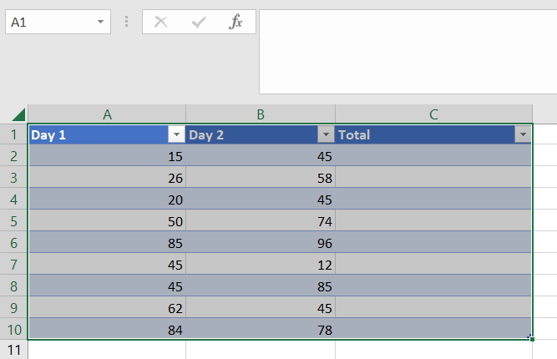Click the formula bar resize dots handle
The width and height of the screenshot is (557, 359).
pyautogui.click(x=126, y=23)
